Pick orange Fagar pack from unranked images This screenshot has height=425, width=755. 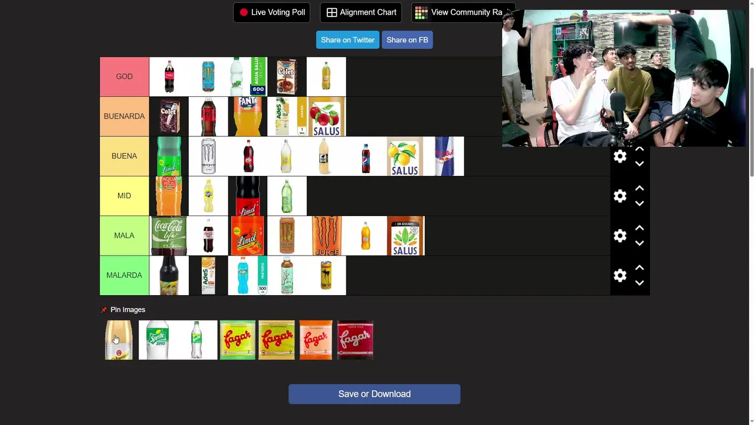316,340
